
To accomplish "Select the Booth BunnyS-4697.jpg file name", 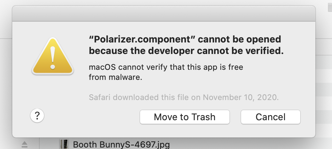I will [x=121, y=145].
